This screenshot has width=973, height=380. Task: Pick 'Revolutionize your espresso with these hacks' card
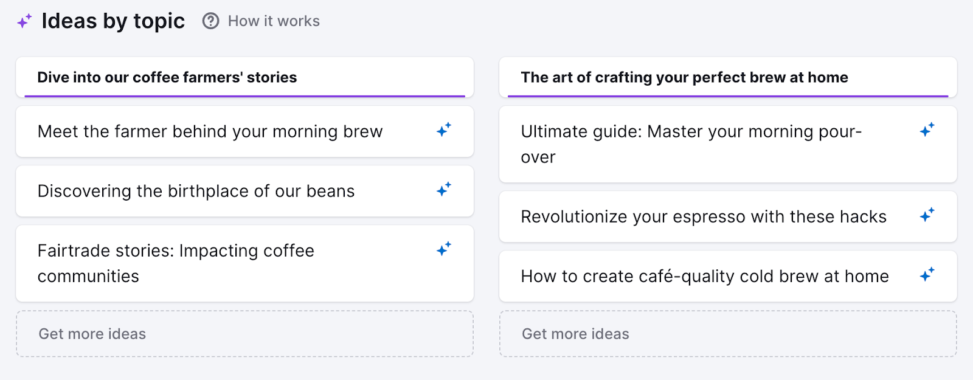click(704, 217)
